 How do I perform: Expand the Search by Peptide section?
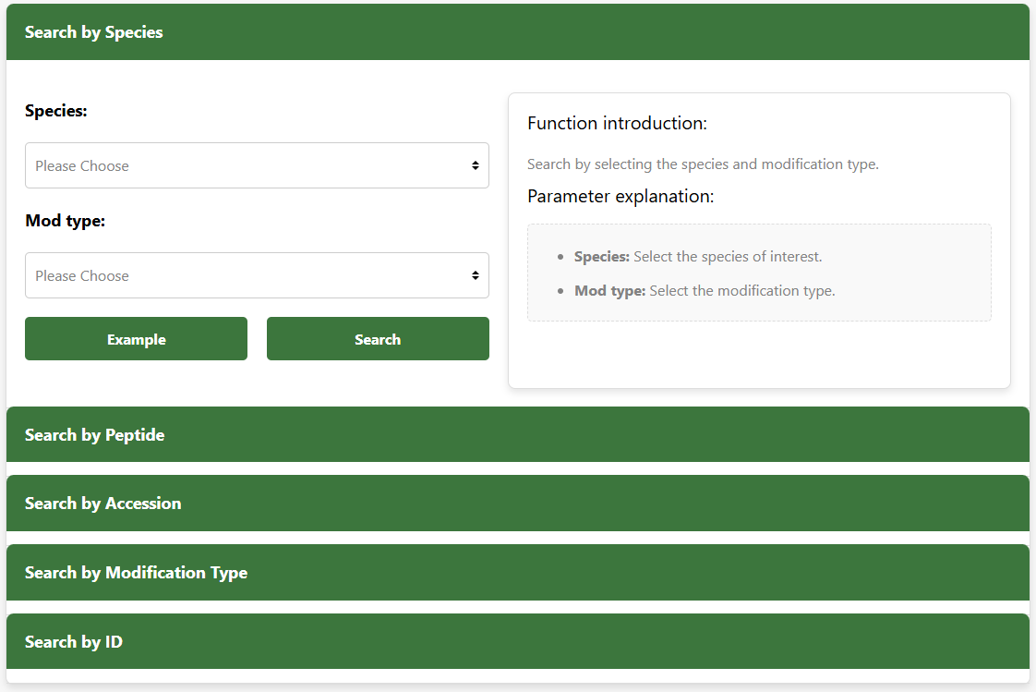pos(517,434)
